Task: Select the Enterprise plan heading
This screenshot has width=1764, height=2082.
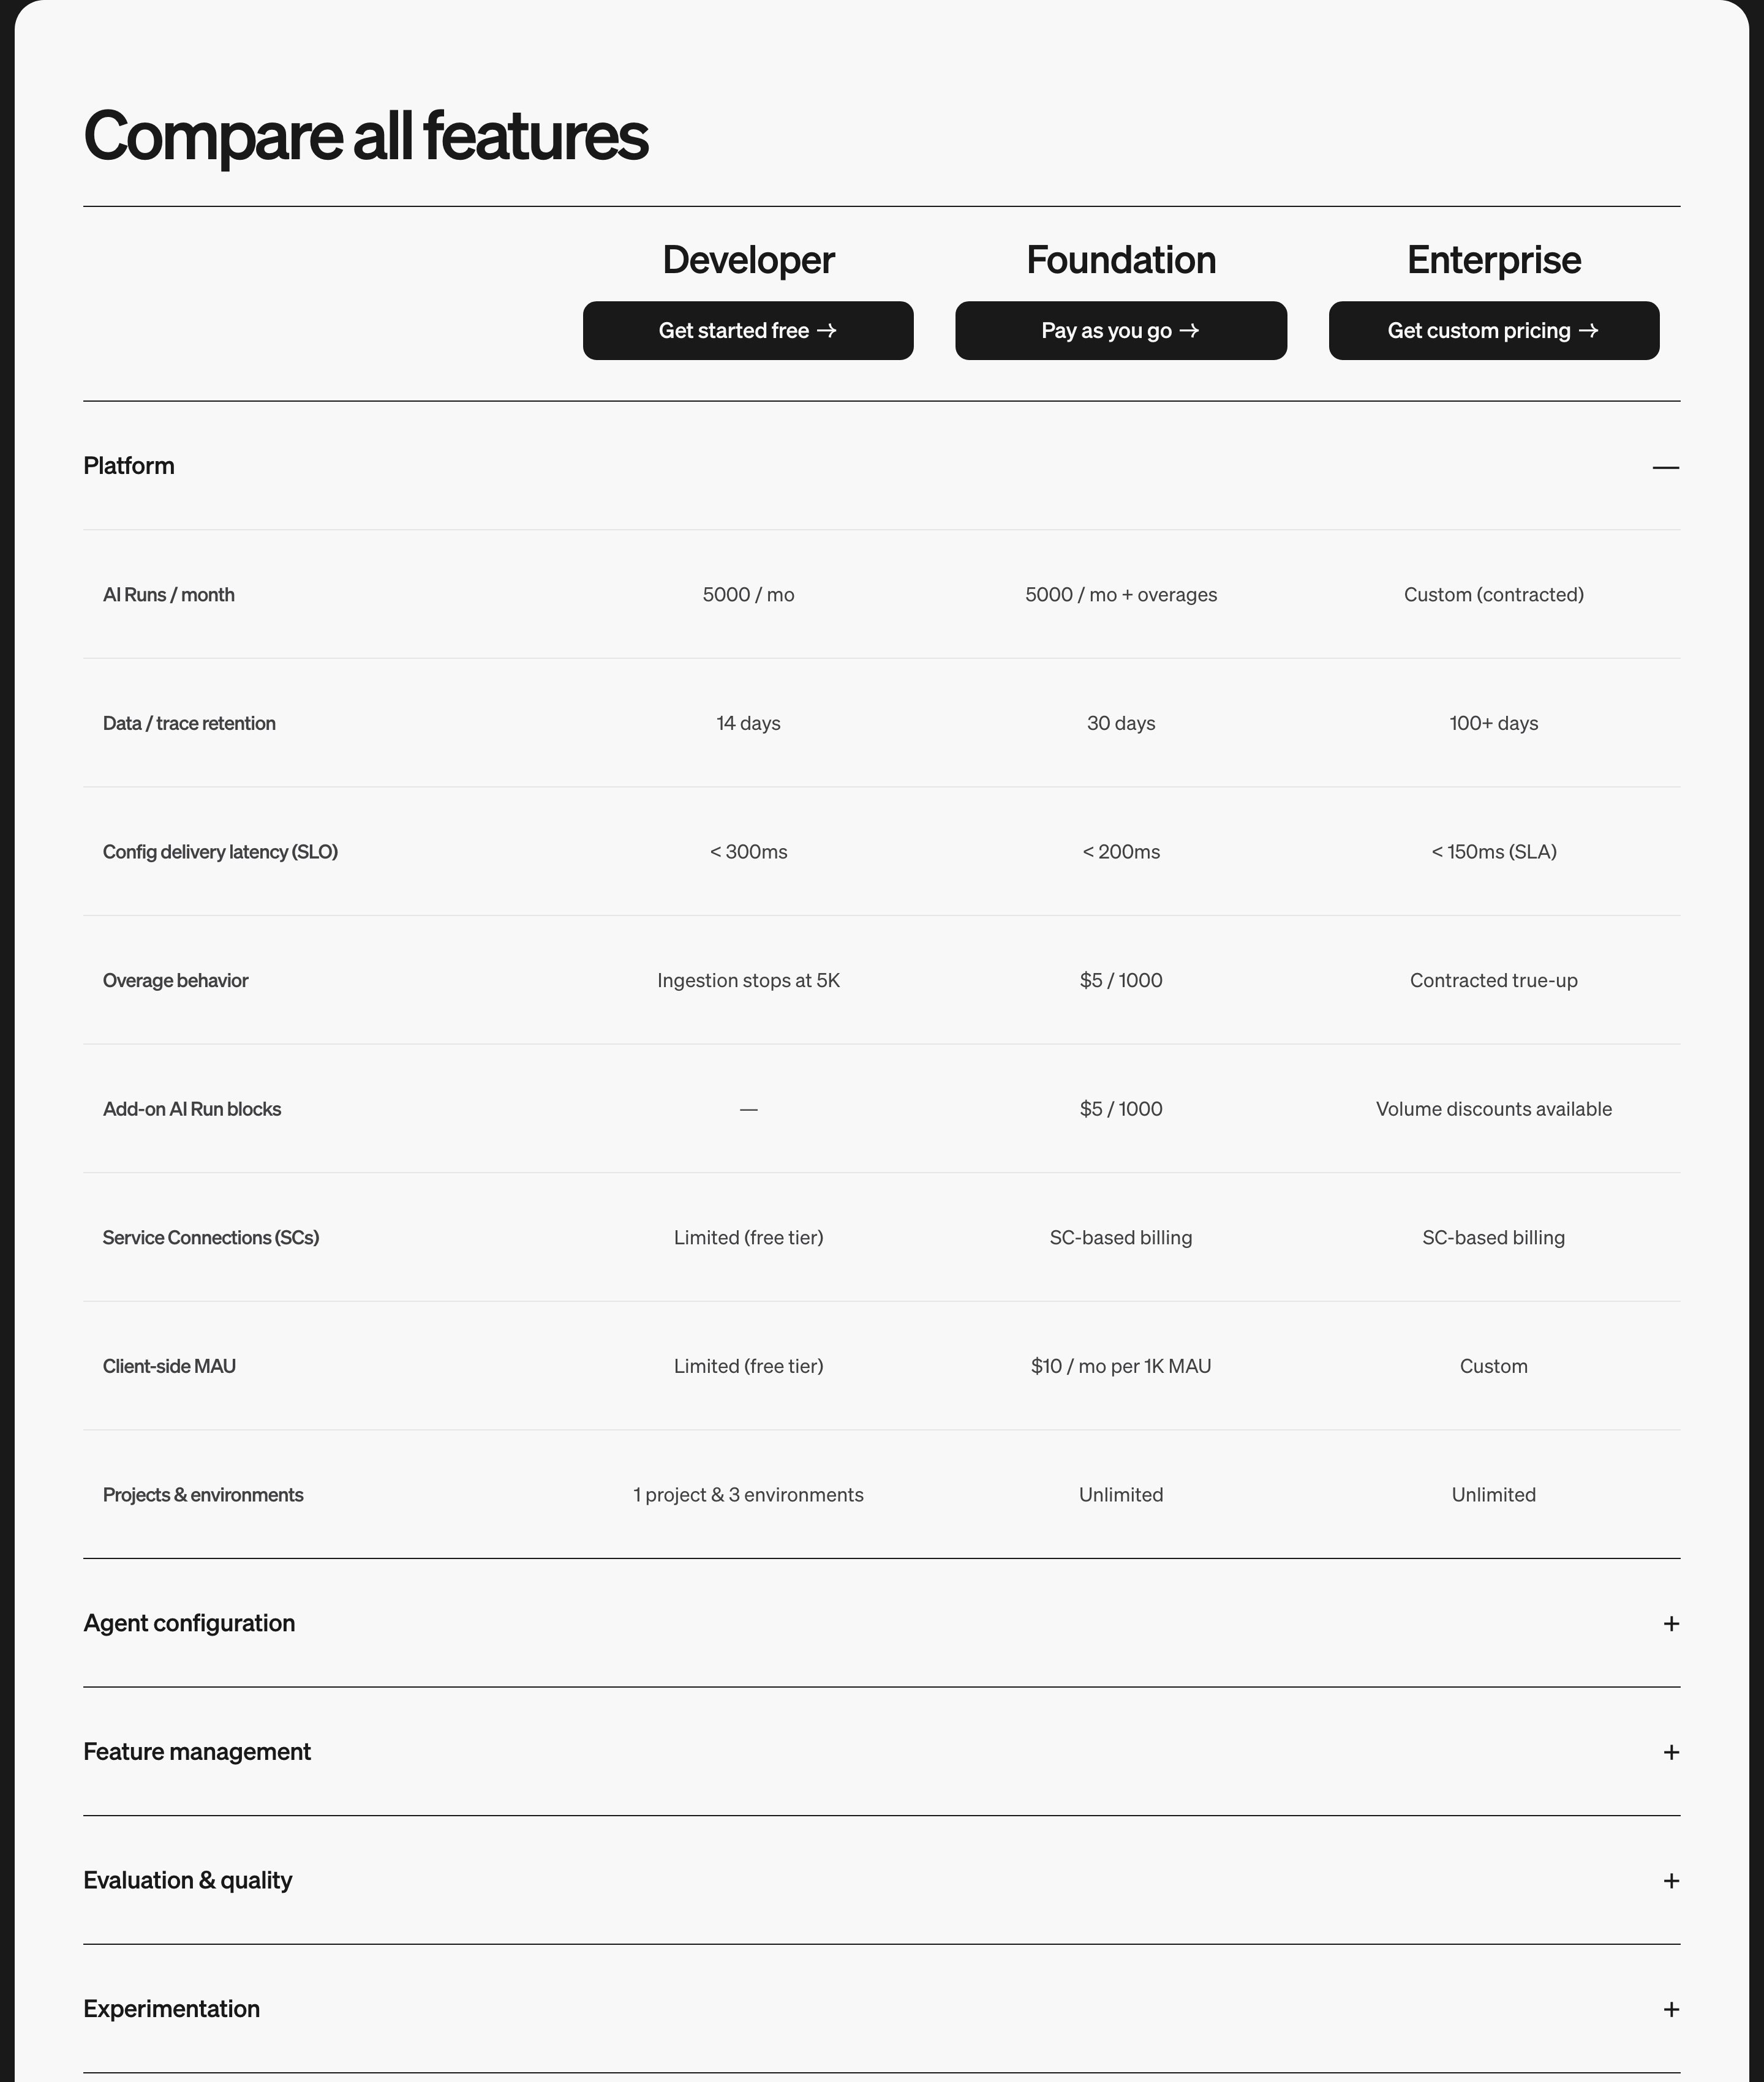Action: pos(1493,260)
